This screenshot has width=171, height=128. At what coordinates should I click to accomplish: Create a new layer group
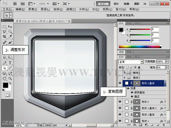point(152,125)
